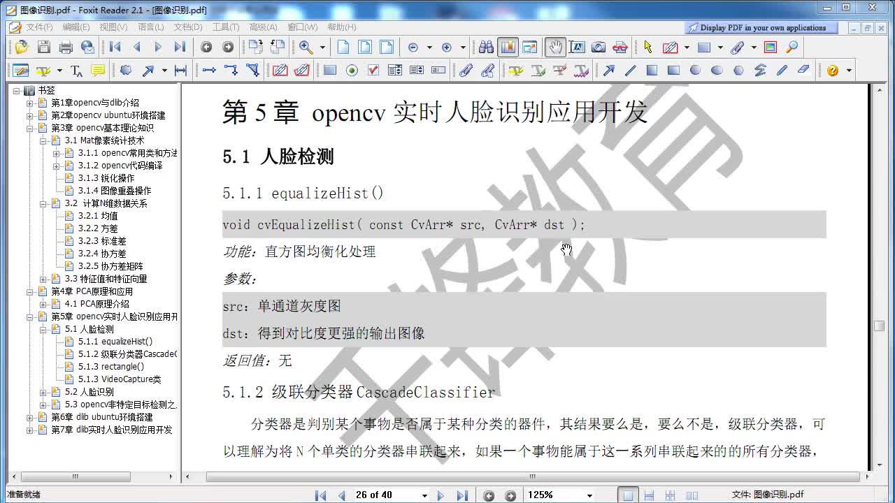Select the Pencil drawing tool
Image resolution: width=895 pixels, height=503 pixels.
pyautogui.click(x=782, y=71)
